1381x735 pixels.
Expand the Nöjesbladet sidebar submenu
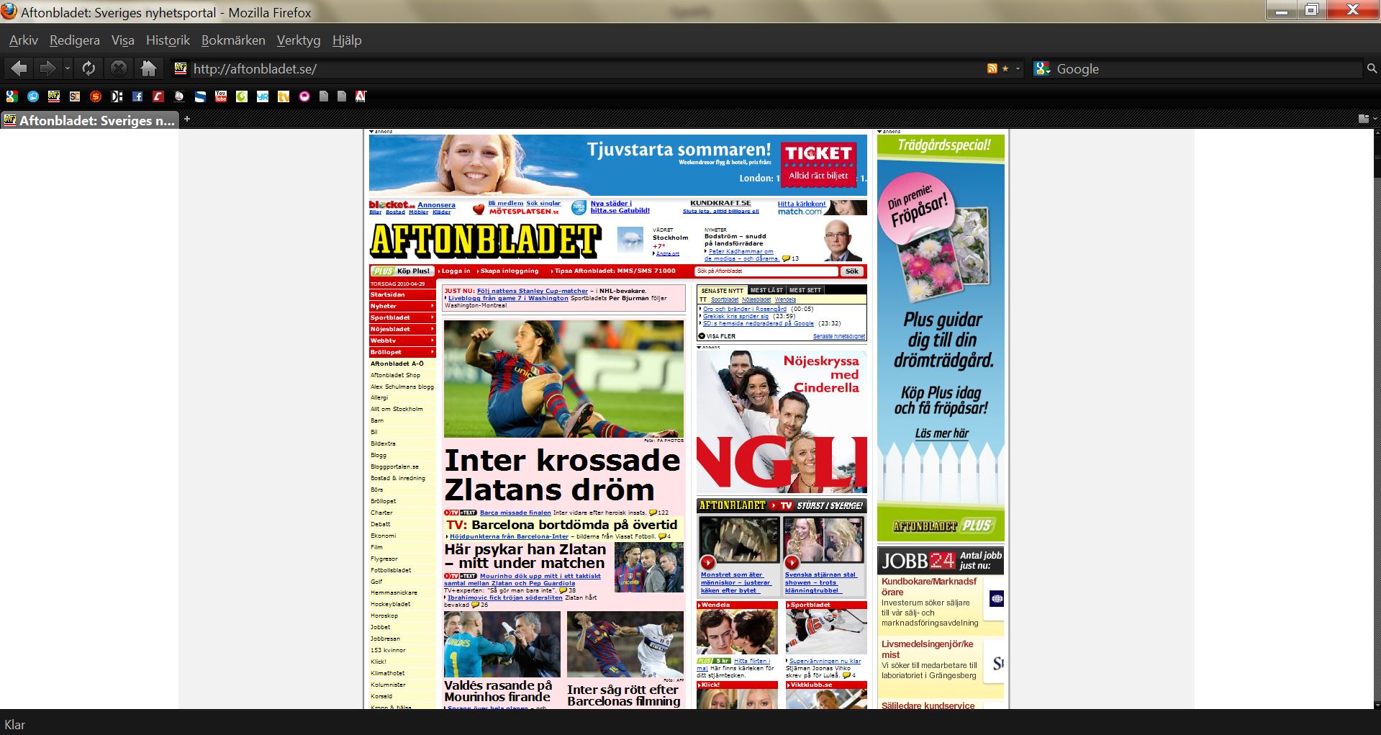(x=432, y=329)
